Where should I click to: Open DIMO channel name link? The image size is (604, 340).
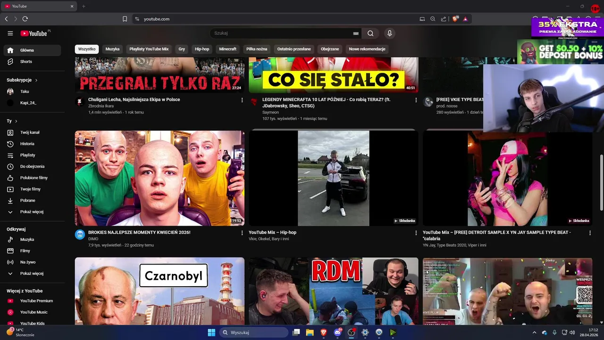(x=93, y=239)
